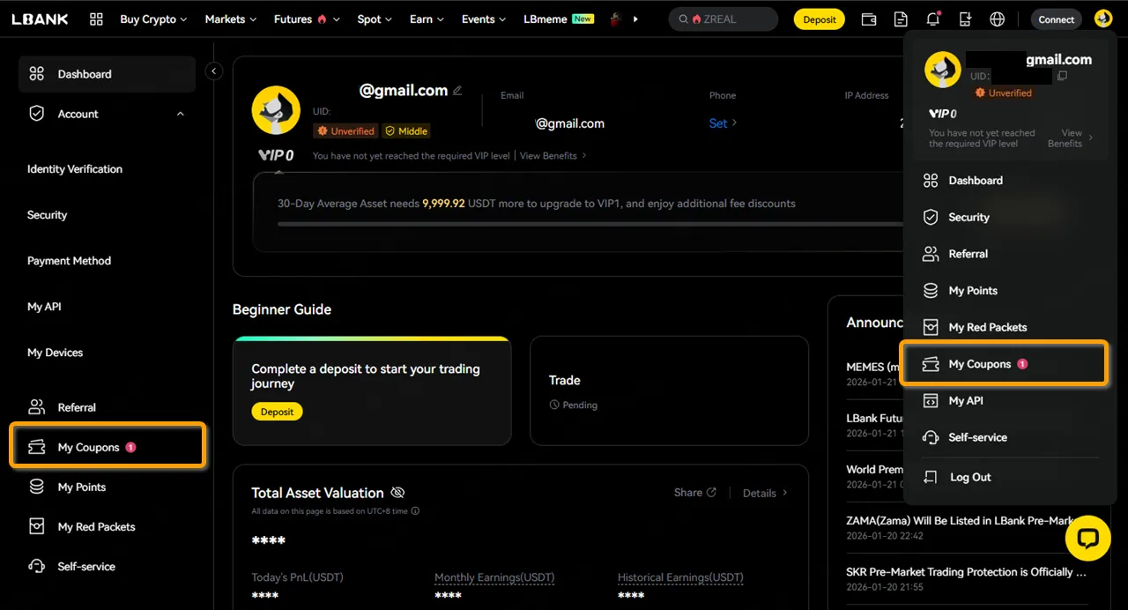
Task: Collapse the left sidebar panel
Action: pyautogui.click(x=214, y=71)
